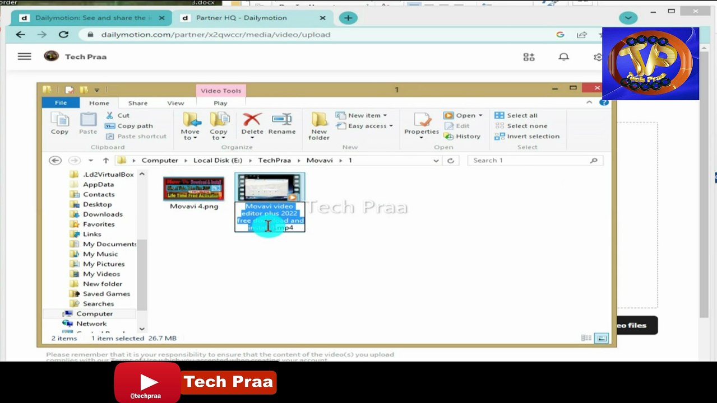This screenshot has width=717, height=403.
Task: Select Desktop in navigation pane
Action: pos(98,204)
